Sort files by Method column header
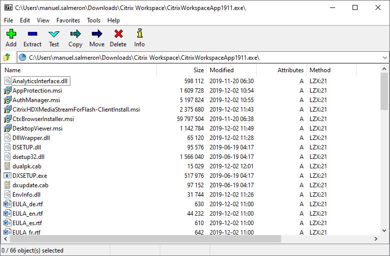390x256 pixels. click(332, 70)
